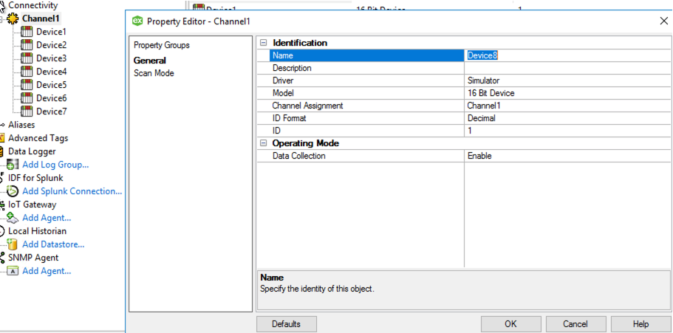Open Add Agent link under IoT Gateway
This screenshot has width=673, height=333.
(47, 218)
